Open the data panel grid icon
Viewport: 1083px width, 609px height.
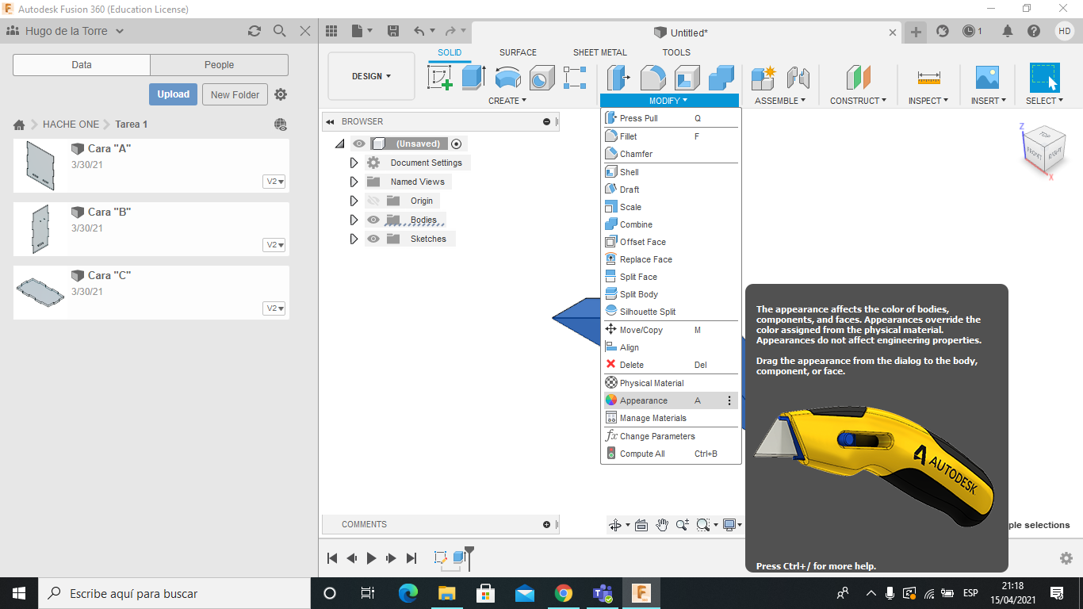(x=332, y=31)
